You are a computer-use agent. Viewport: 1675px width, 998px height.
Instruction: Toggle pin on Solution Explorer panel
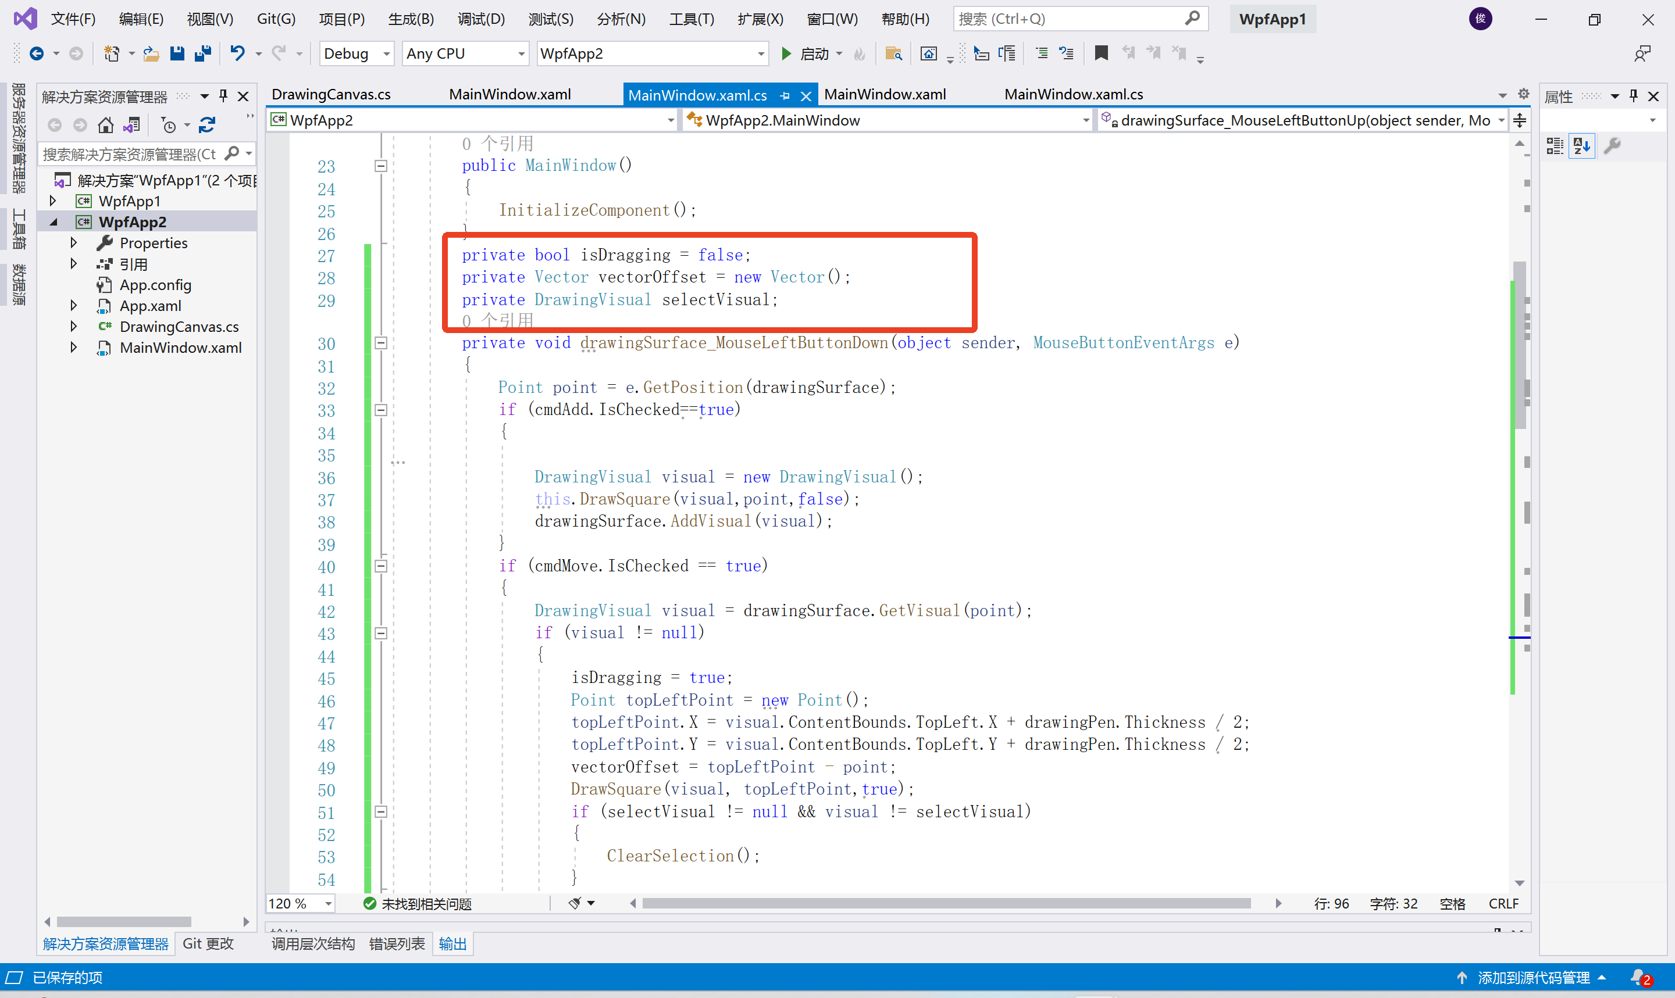pos(223,96)
